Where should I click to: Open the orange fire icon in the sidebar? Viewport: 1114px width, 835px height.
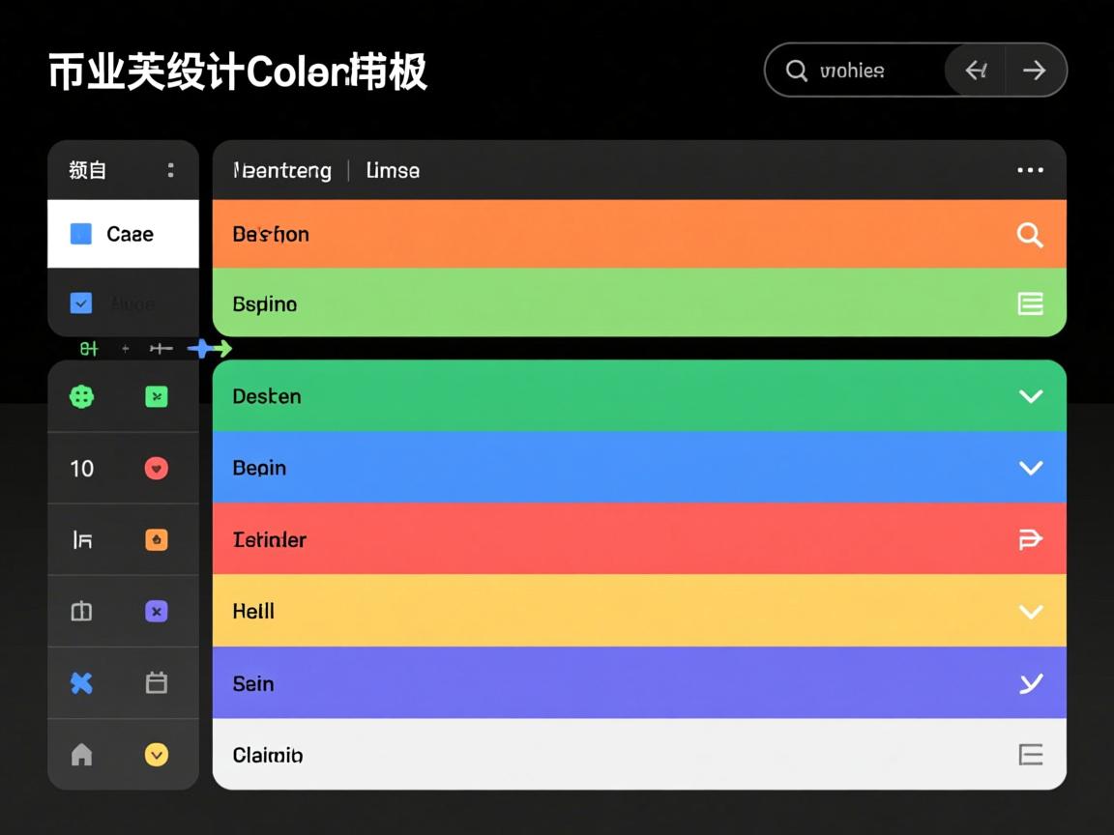point(157,539)
